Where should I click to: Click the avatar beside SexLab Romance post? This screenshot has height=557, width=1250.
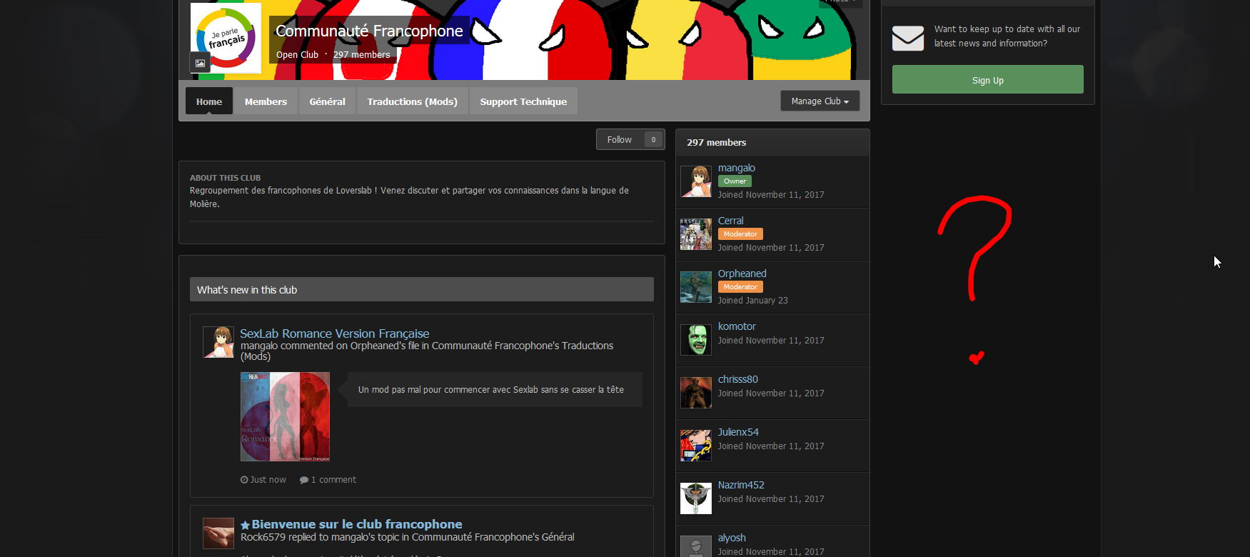218,342
